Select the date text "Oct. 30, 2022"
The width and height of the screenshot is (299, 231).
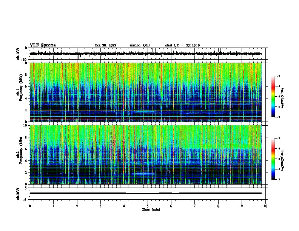pyautogui.click(x=105, y=45)
